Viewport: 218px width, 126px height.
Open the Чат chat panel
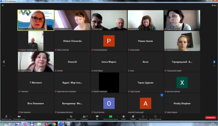(x=97, y=118)
